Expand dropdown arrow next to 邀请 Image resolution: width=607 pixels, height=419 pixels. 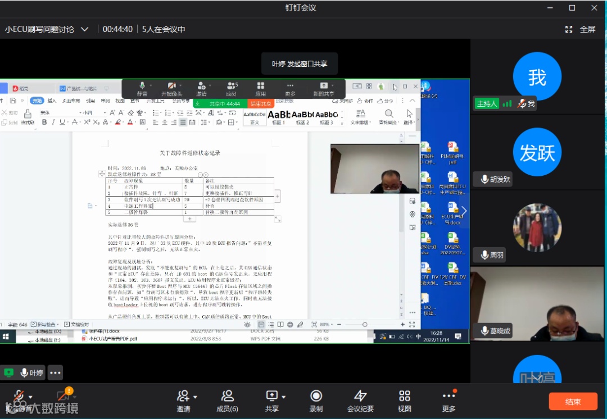pyautogui.click(x=195, y=397)
